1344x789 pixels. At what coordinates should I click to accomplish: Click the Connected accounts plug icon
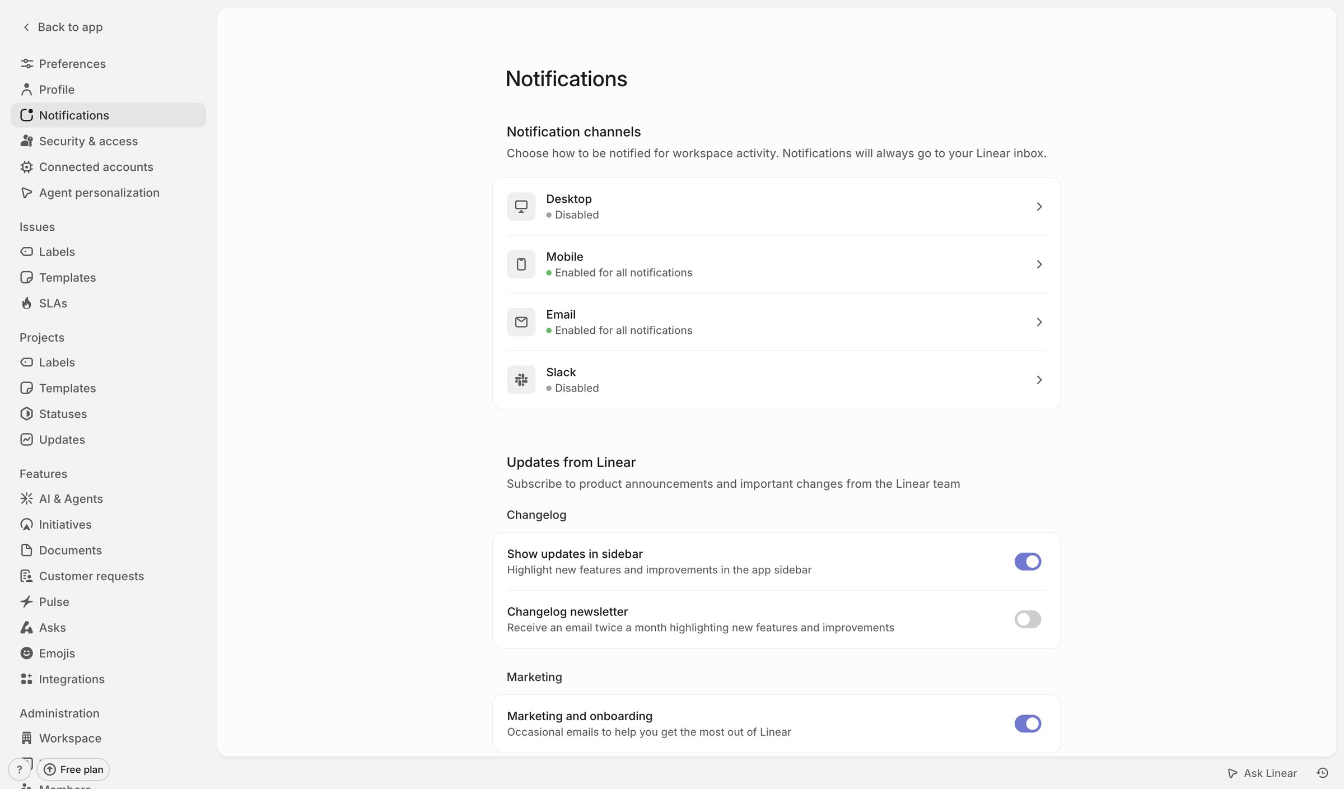(26, 167)
